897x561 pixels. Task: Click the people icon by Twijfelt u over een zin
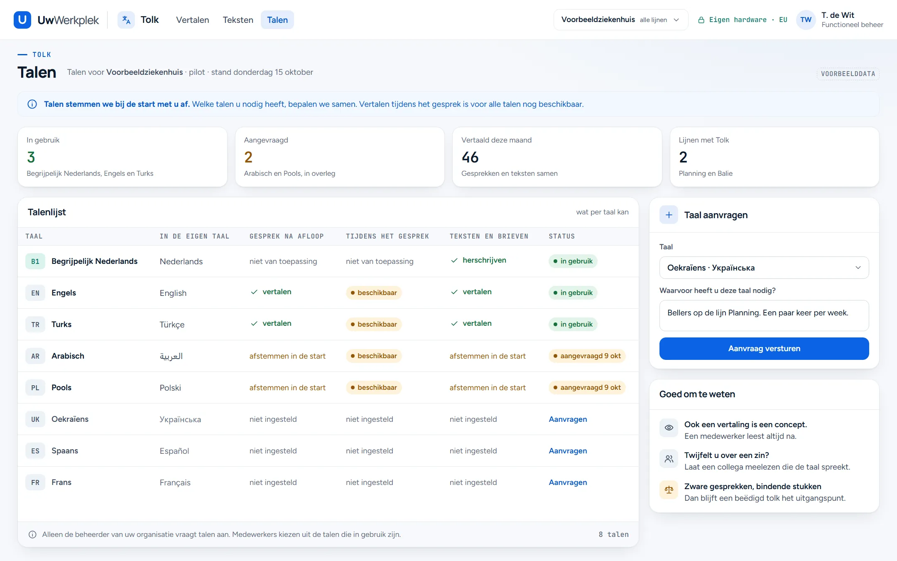(669, 459)
